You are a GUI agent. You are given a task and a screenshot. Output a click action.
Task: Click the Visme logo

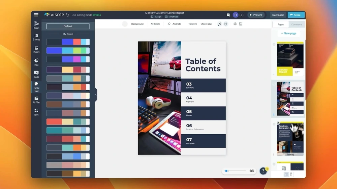(54, 14)
